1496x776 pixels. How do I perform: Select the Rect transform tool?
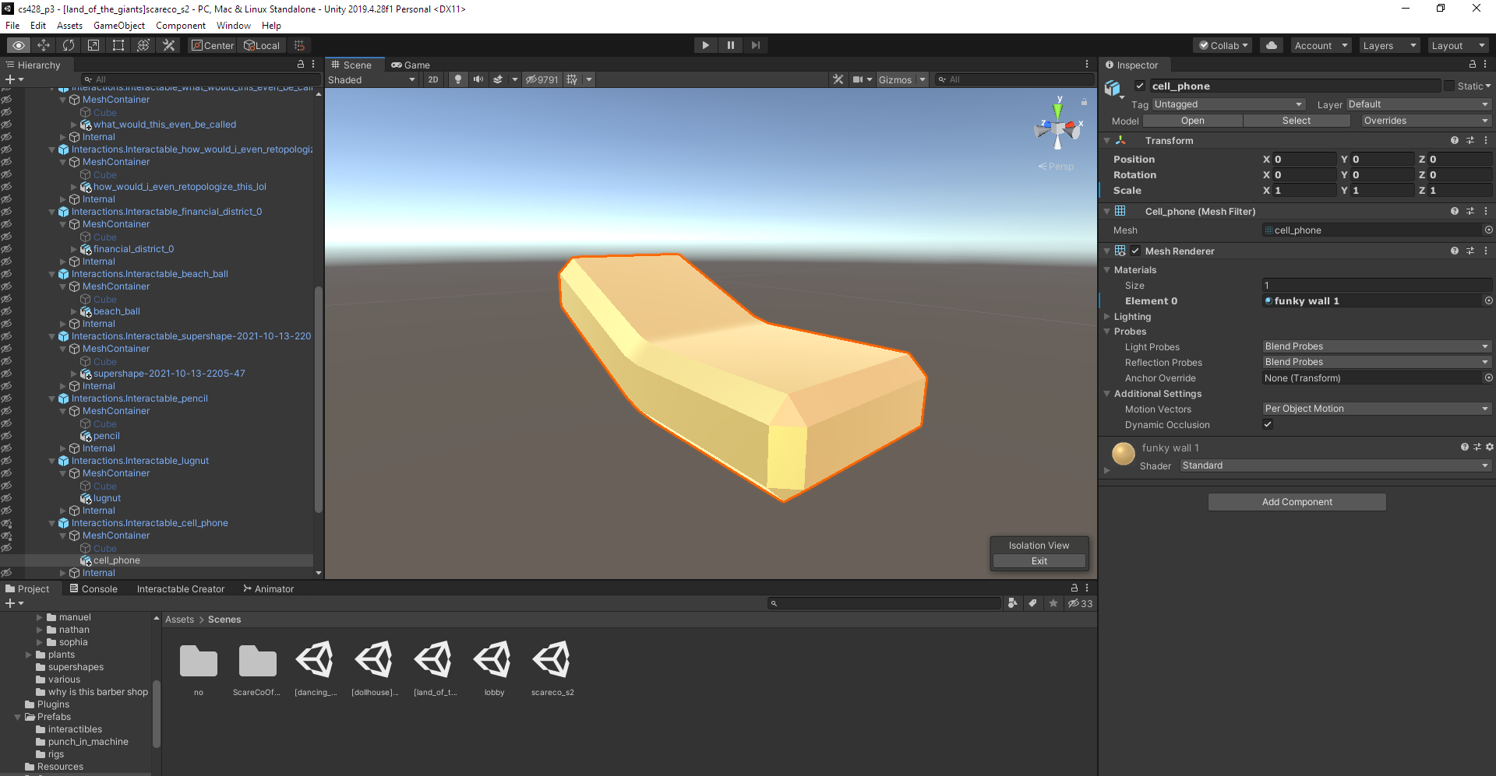tap(118, 45)
